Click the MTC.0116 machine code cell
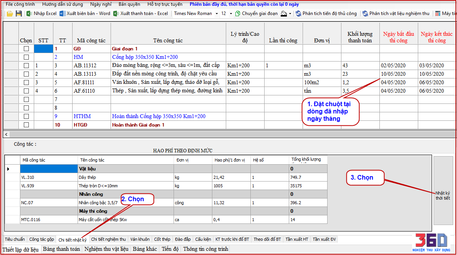Screen dimensions: 457x255 coord(49,220)
